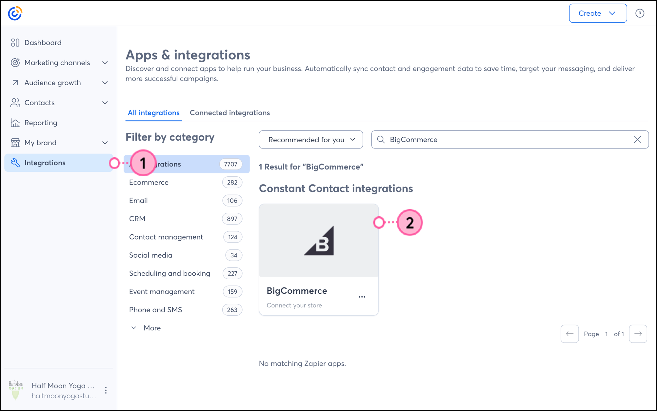
Task: Open BigCommerce card three-dot menu
Action: pos(362,297)
